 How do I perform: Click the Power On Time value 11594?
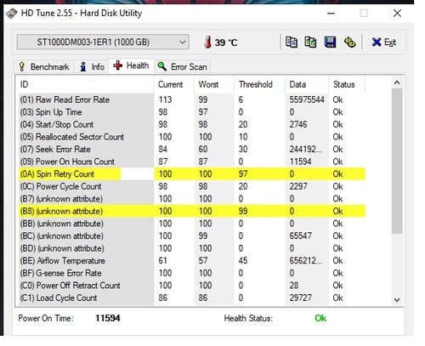tap(108, 318)
